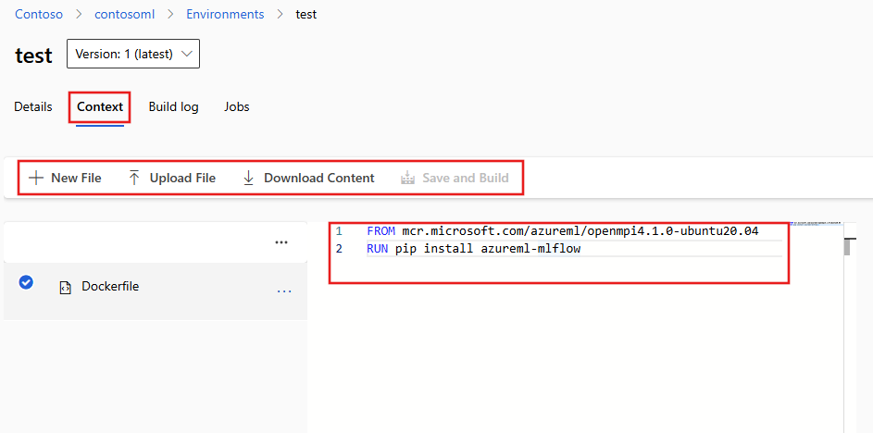Screen dimensions: 873x433
Task: Go back to Environments via breadcrumb
Action: (x=225, y=15)
